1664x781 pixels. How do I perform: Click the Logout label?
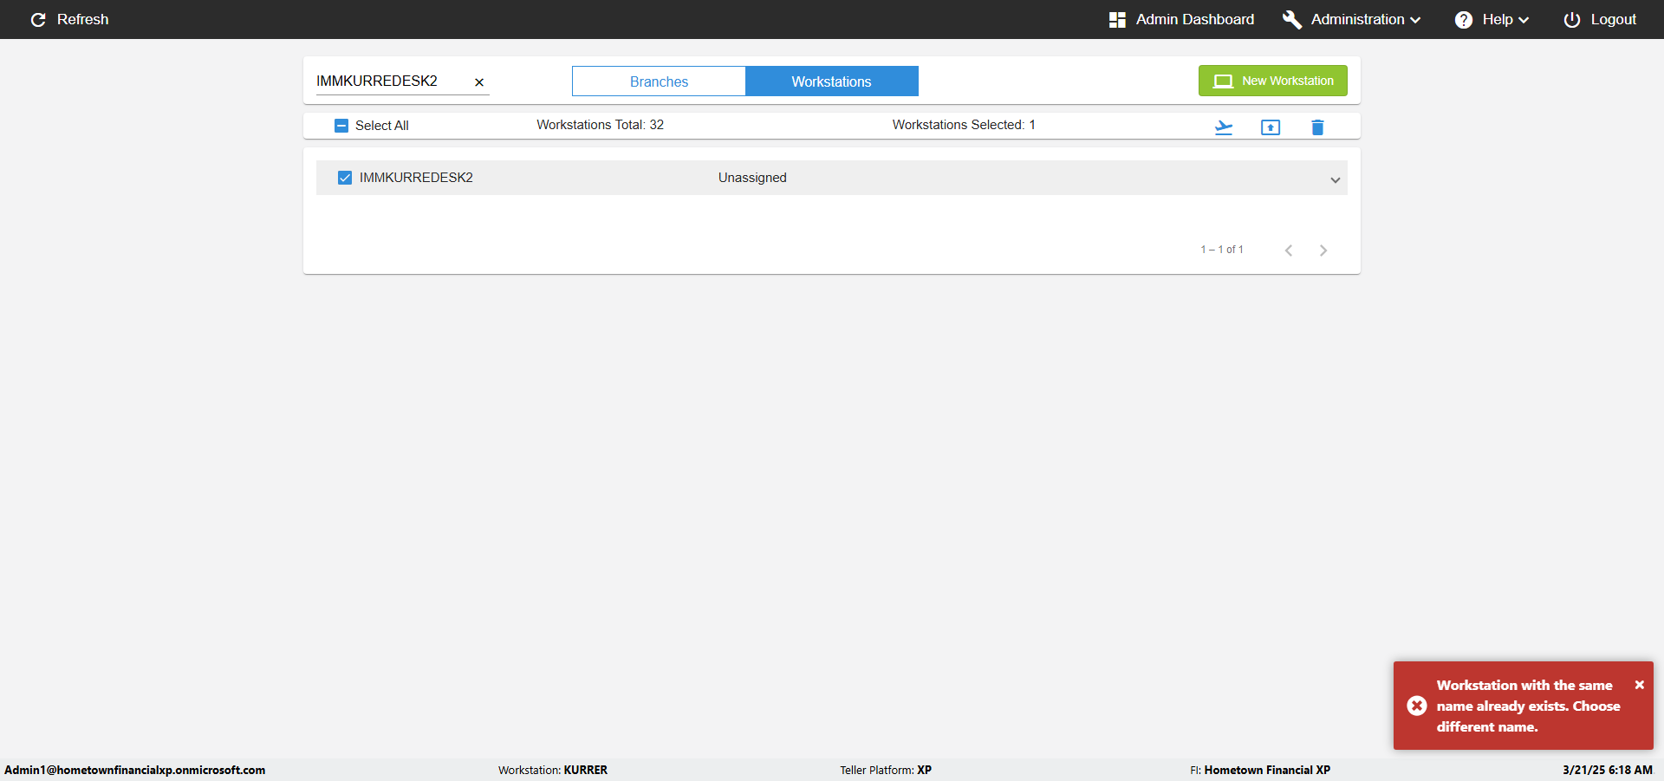[x=1614, y=19]
